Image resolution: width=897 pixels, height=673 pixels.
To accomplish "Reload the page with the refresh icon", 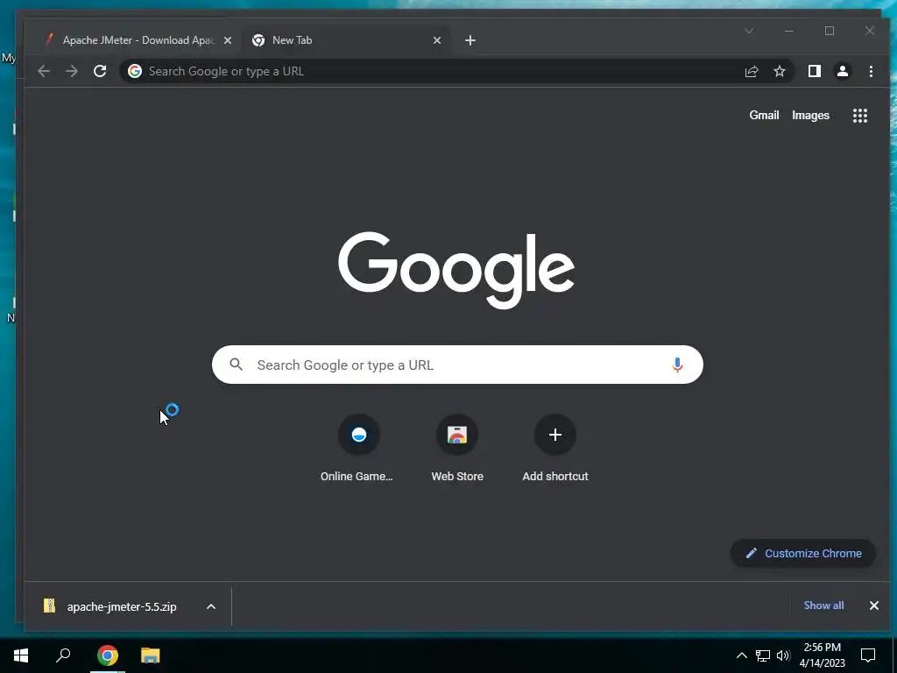I will click(x=100, y=71).
